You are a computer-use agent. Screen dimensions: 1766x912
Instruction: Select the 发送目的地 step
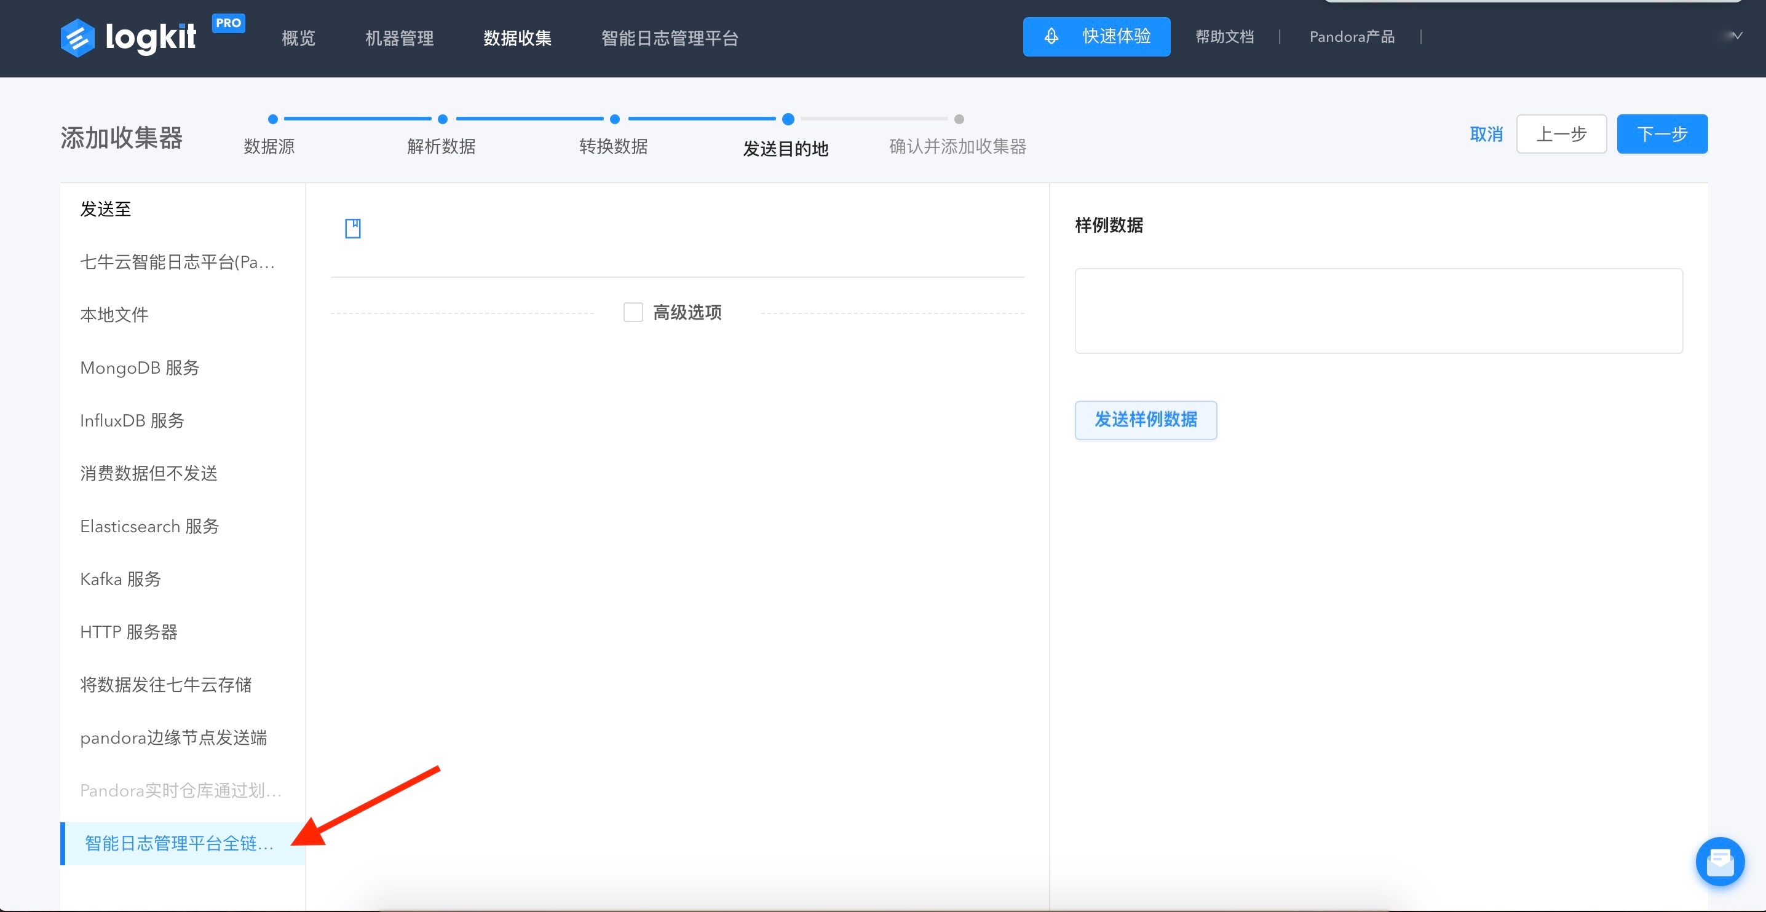pyautogui.click(x=786, y=148)
